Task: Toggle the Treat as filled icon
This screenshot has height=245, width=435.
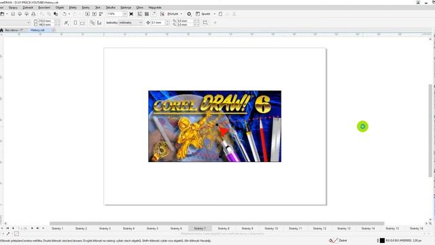Action: coord(205,22)
